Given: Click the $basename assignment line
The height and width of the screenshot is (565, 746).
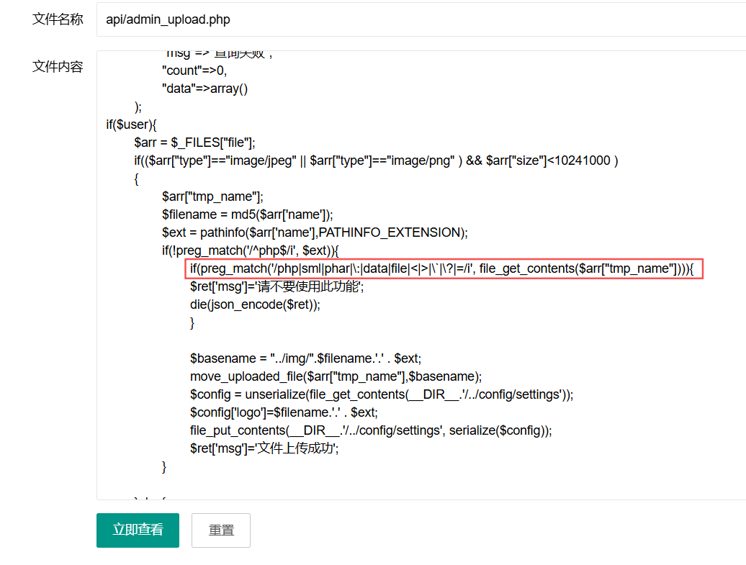Looking at the screenshot, I should point(305,358).
